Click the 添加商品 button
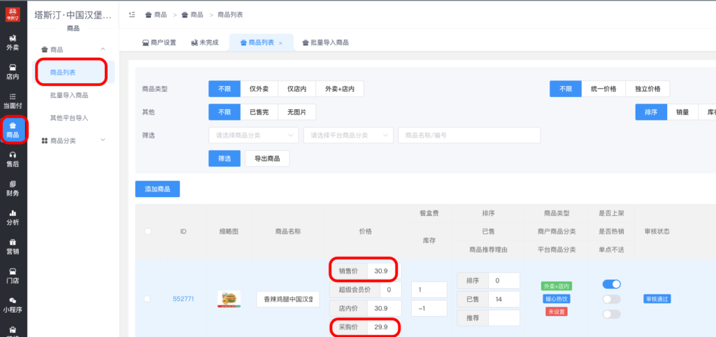The width and height of the screenshot is (716, 337). 157,189
